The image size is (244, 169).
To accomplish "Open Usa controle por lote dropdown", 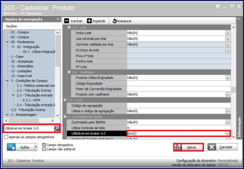I will click(228, 39).
